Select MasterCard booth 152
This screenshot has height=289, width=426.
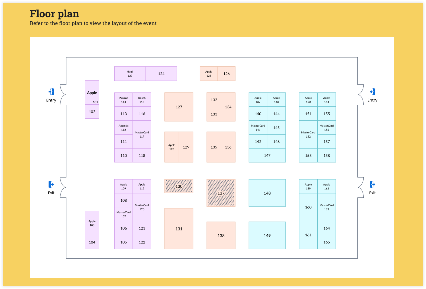click(x=308, y=135)
